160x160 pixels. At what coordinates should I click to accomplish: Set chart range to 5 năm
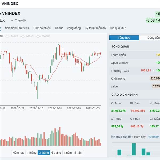coord(78,153)
